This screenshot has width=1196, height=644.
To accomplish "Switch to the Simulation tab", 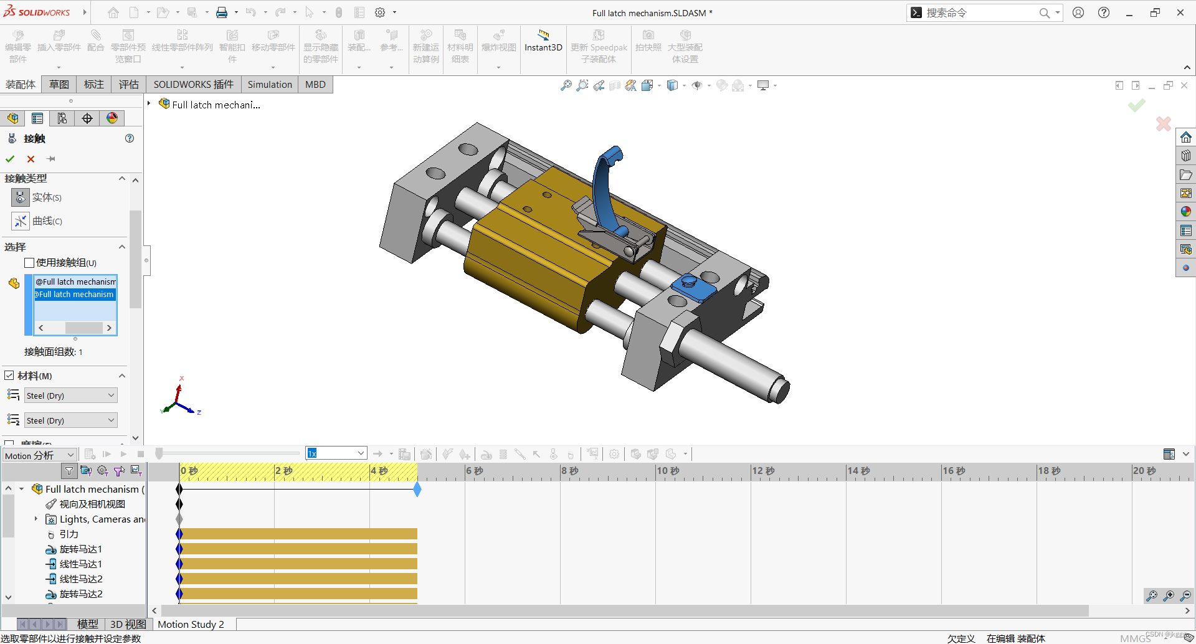I will 269,84.
